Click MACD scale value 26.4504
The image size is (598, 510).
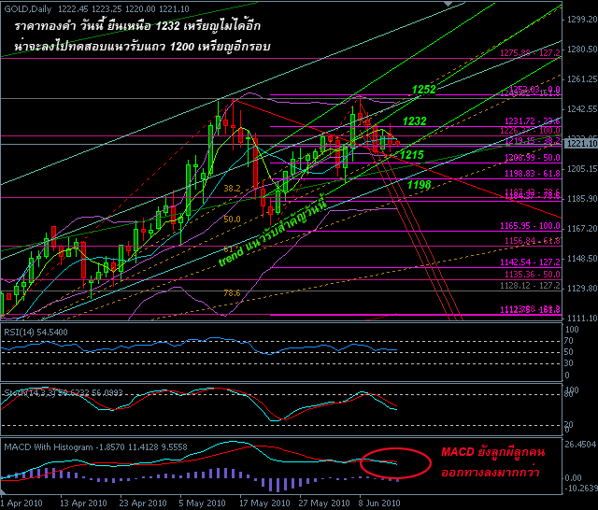580,445
